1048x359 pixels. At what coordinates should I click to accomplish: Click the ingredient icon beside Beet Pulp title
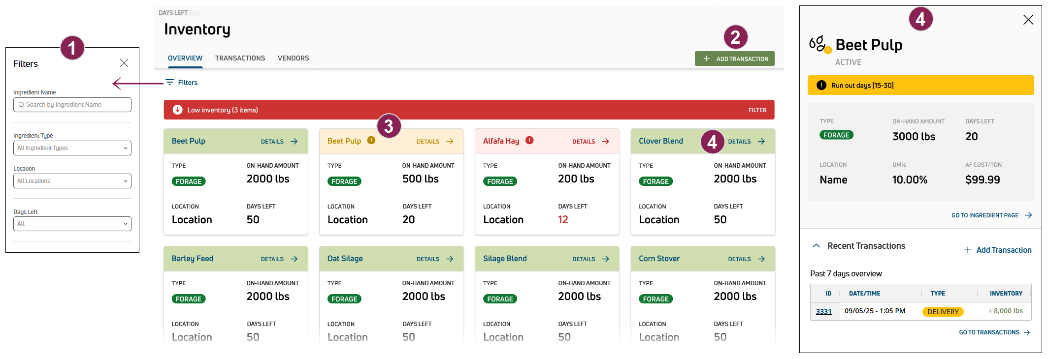818,44
